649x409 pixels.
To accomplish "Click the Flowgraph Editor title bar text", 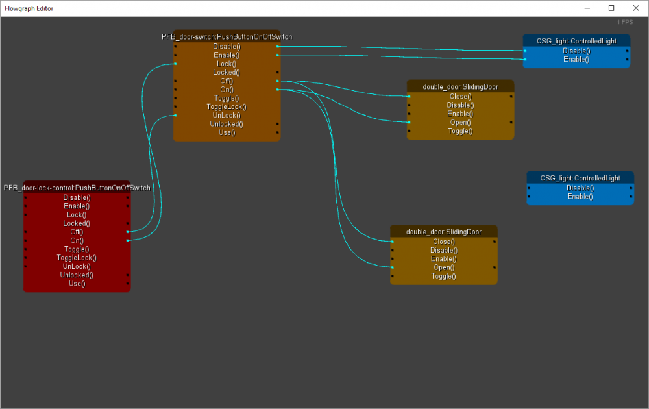I will point(29,8).
